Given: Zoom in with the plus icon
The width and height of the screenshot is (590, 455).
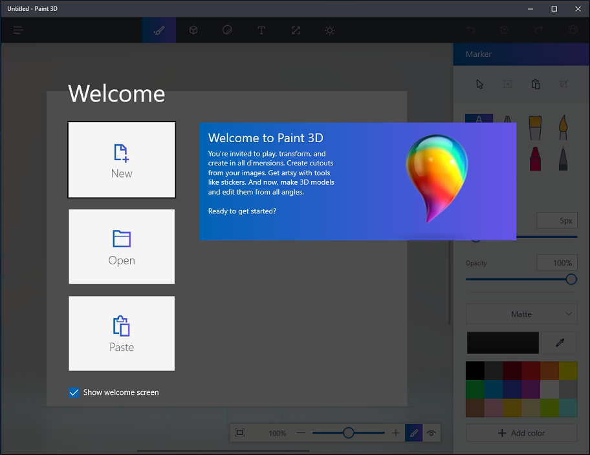Looking at the screenshot, I should click(x=395, y=433).
